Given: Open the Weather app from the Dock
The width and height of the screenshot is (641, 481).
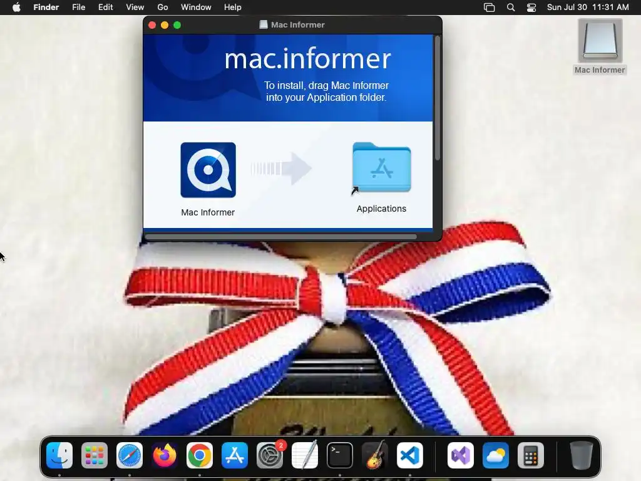Looking at the screenshot, I should [x=496, y=455].
